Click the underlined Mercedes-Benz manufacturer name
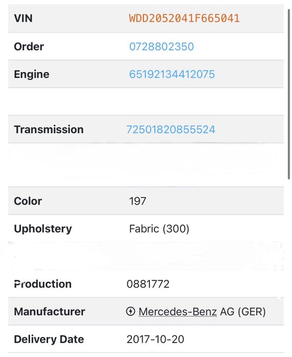Screen dimensions: 292x357 click(177, 311)
